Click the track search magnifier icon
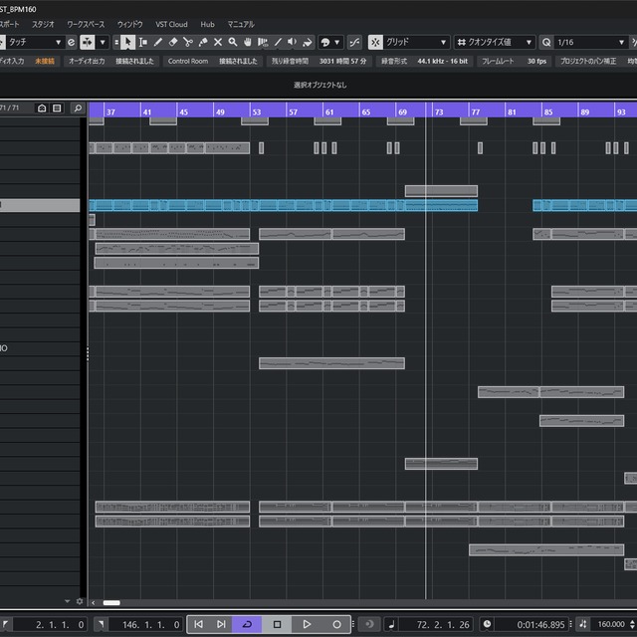The height and width of the screenshot is (637, 637). tap(76, 107)
